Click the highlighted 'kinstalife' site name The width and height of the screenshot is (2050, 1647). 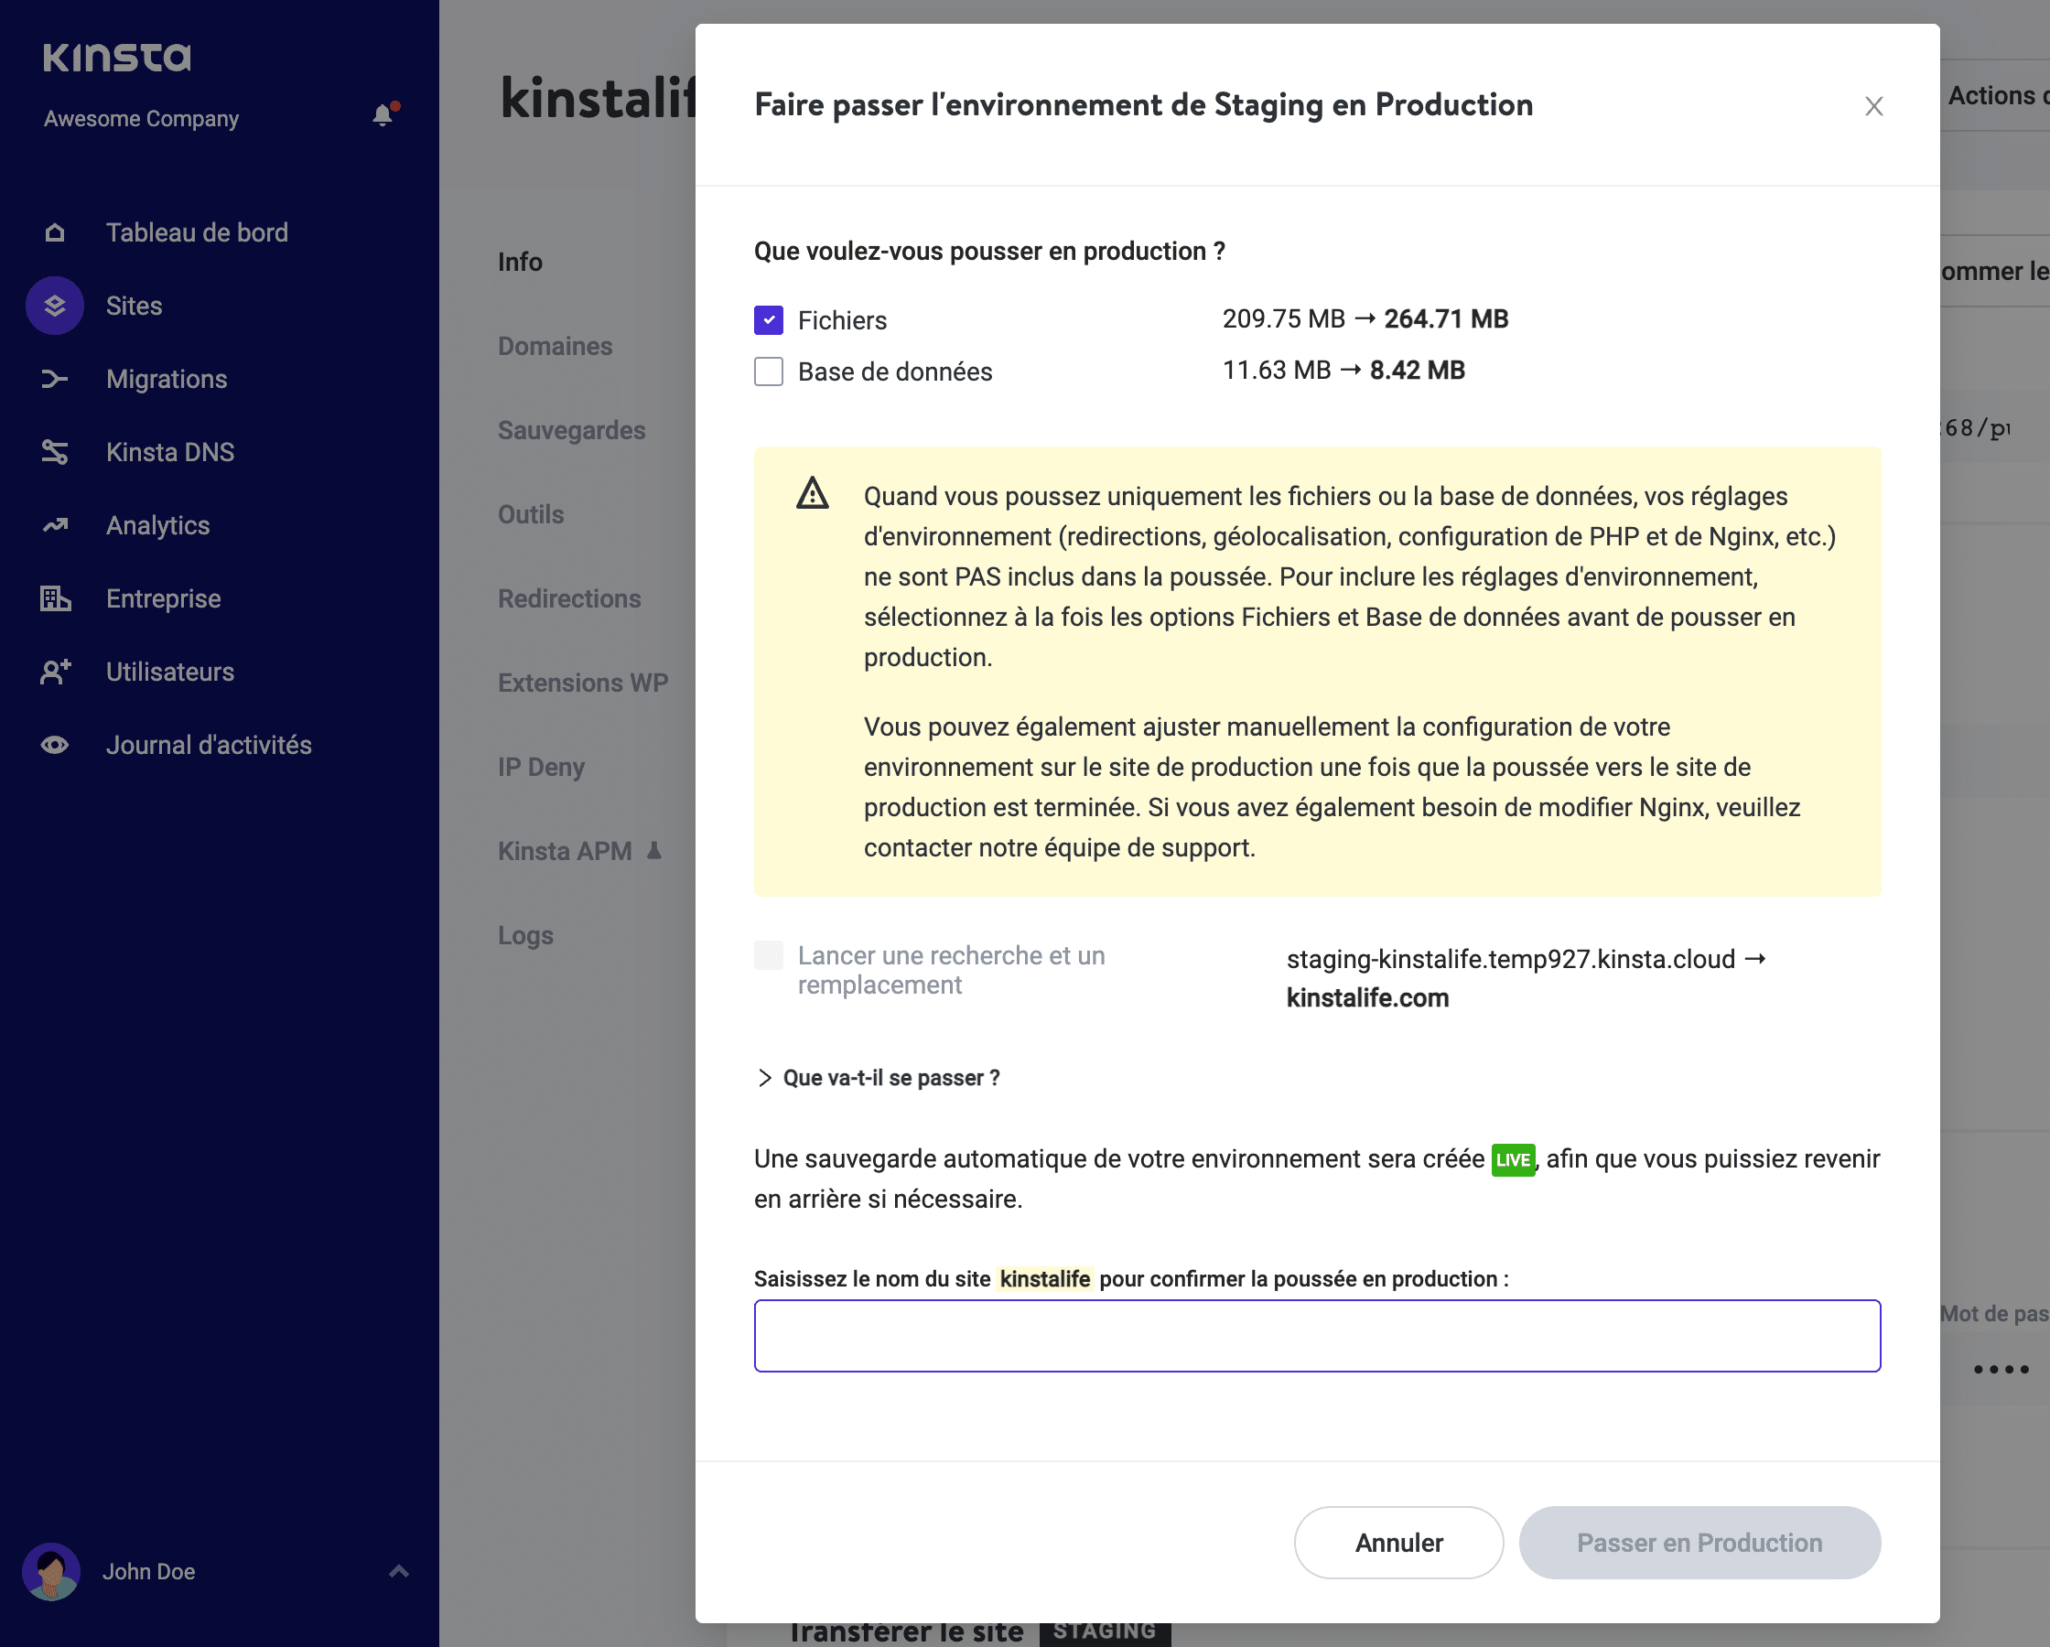pos(1045,1279)
